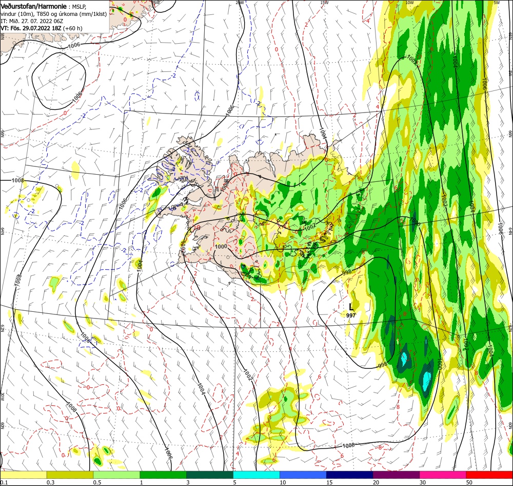Click the '0.5' legend value label
Image resolution: width=513 pixels, height=486 pixels.
[x=97, y=482]
